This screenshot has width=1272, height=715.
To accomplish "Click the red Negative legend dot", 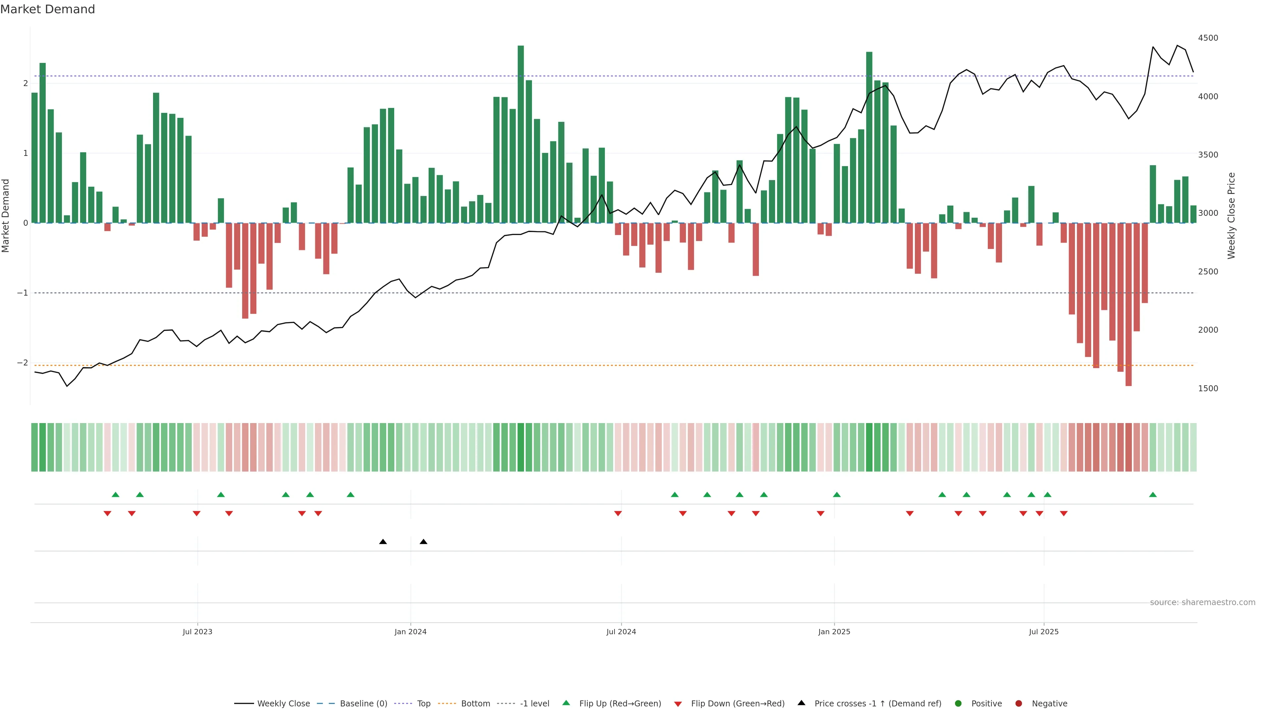I will coord(1018,703).
